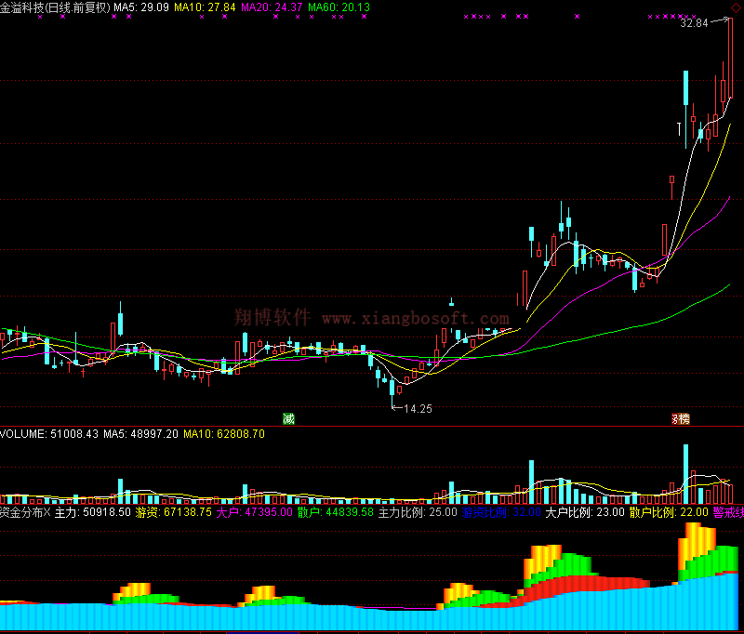744x634 pixels.
Task: Click the red diamond marker at top right
Action: (735, 8)
